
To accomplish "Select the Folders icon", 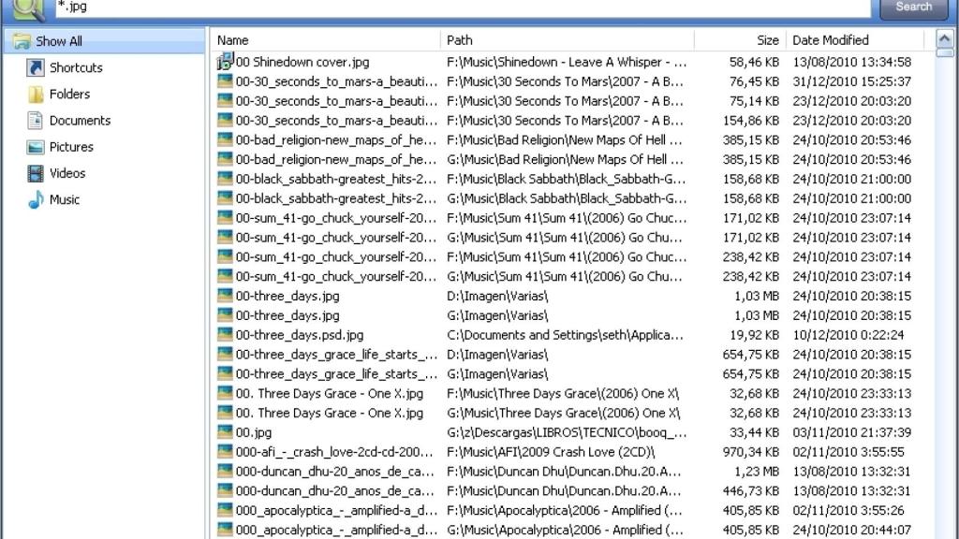I will [x=36, y=95].
